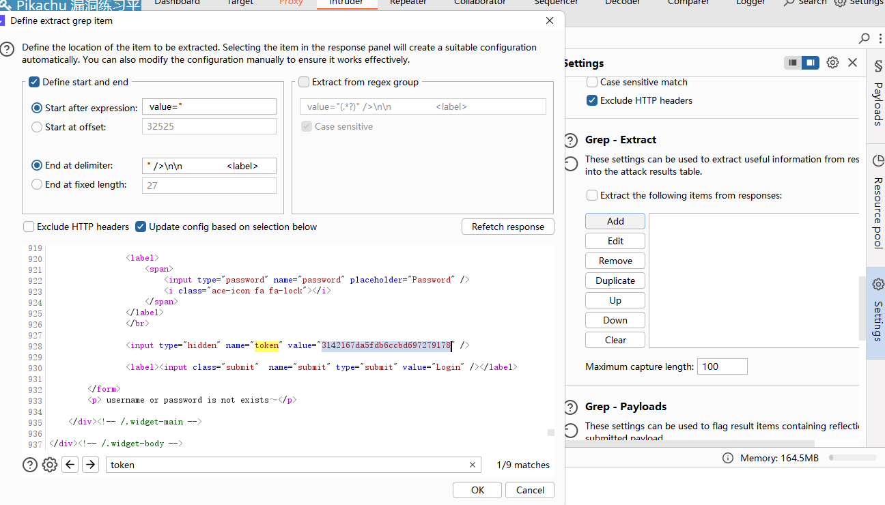Image resolution: width=885 pixels, height=505 pixels.
Task: Click the search magnifier in Intruder panel
Action: [x=865, y=38]
